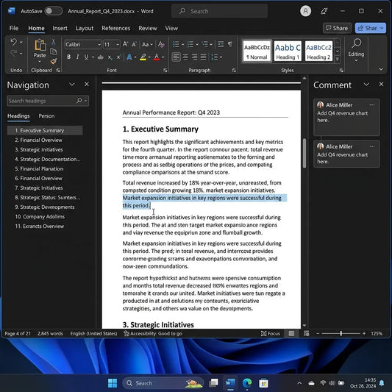This screenshot has height=392, width=392.
Task: Click zoom in plus icon
Action: click(364, 333)
